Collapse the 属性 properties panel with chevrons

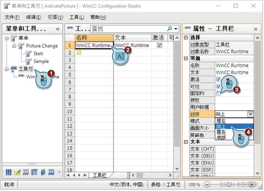[255, 29]
